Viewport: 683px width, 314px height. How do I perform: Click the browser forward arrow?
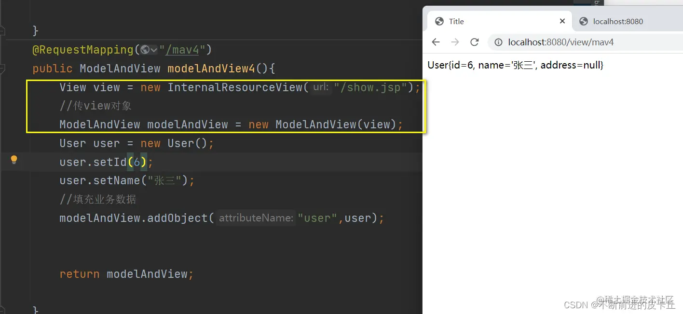pos(455,42)
